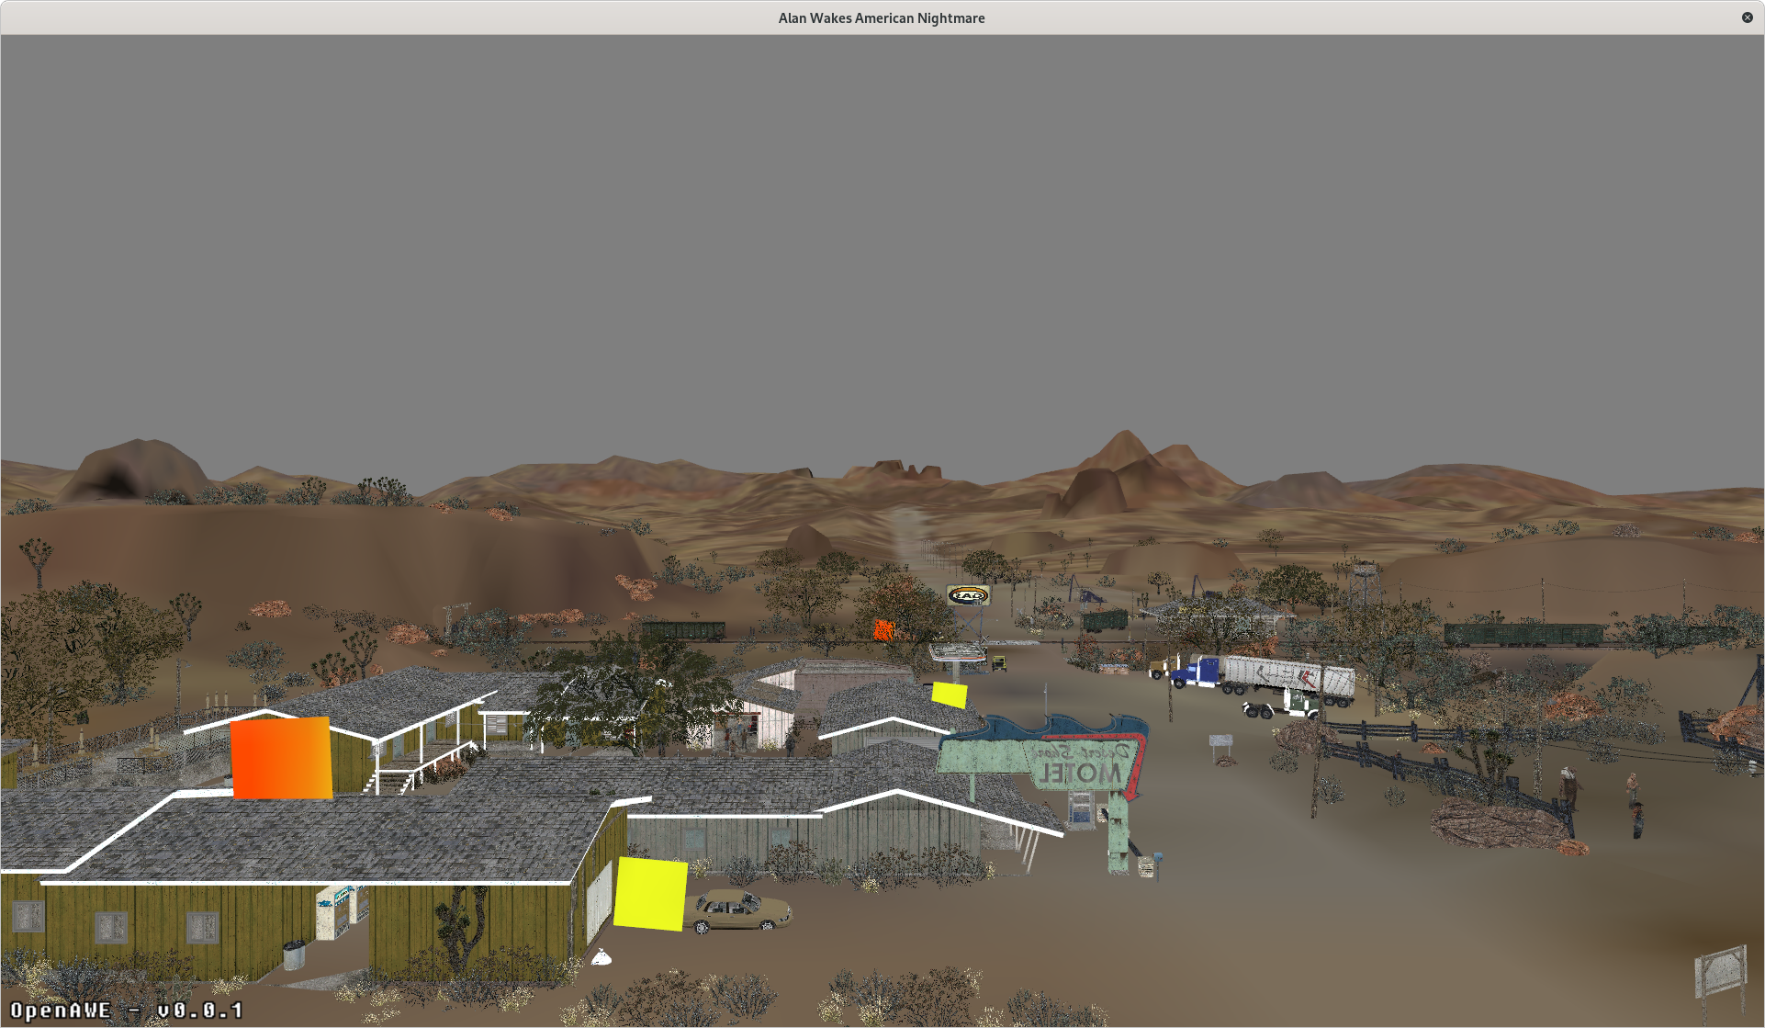The height and width of the screenshot is (1028, 1765).
Task: Select the blue semi truck cab
Action: [x=1197, y=672]
